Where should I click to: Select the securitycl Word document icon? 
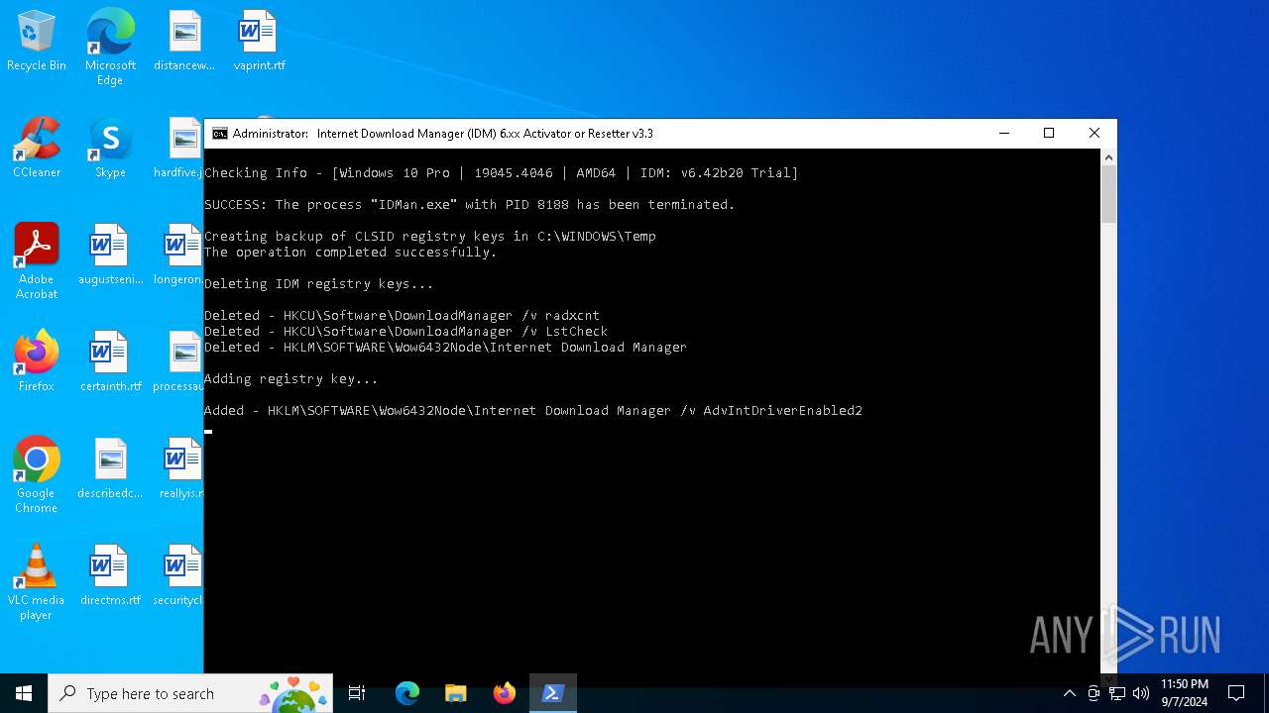[179, 576]
